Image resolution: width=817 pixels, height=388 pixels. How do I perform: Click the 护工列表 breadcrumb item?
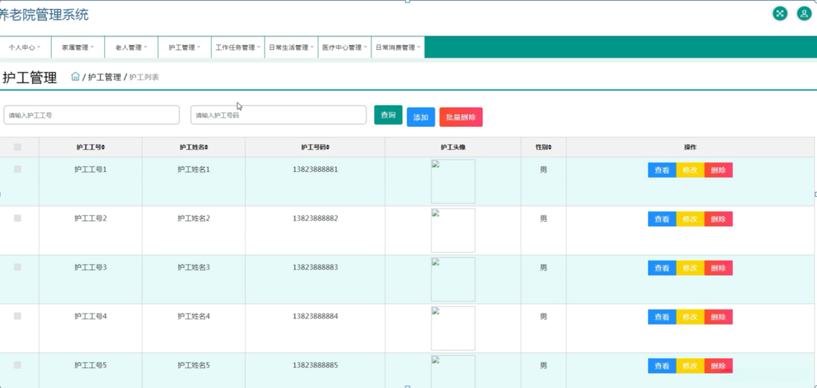(144, 77)
